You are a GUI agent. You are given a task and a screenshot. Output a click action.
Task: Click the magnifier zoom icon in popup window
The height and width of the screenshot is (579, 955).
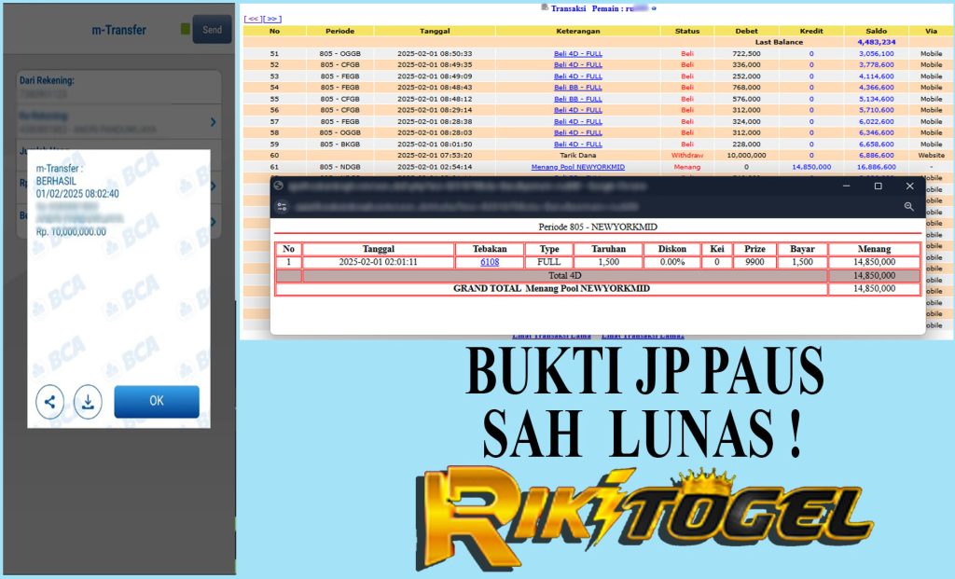(x=908, y=207)
